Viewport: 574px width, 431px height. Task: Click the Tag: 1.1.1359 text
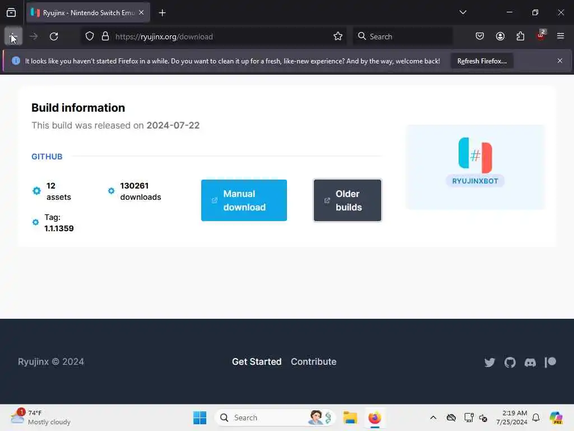[x=59, y=223]
